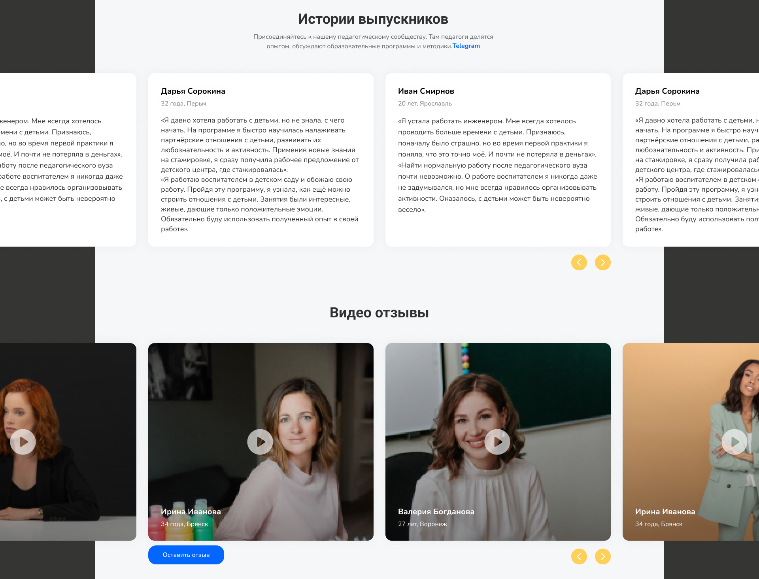Click Валерия Богданова's name label
Image resolution: width=759 pixels, height=579 pixels.
pos(436,511)
